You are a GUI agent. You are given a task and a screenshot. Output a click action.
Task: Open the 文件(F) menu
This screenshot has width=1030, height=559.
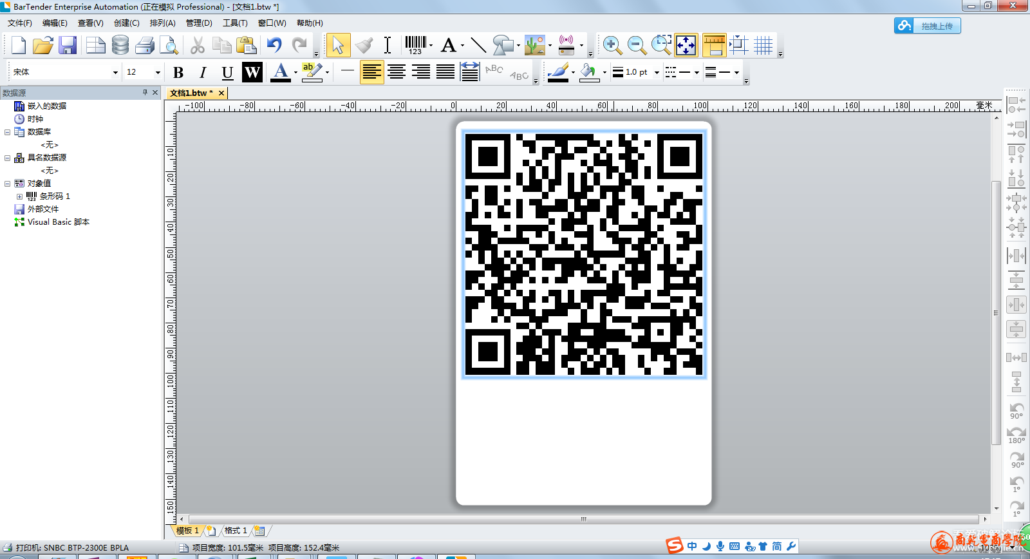pos(20,23)
